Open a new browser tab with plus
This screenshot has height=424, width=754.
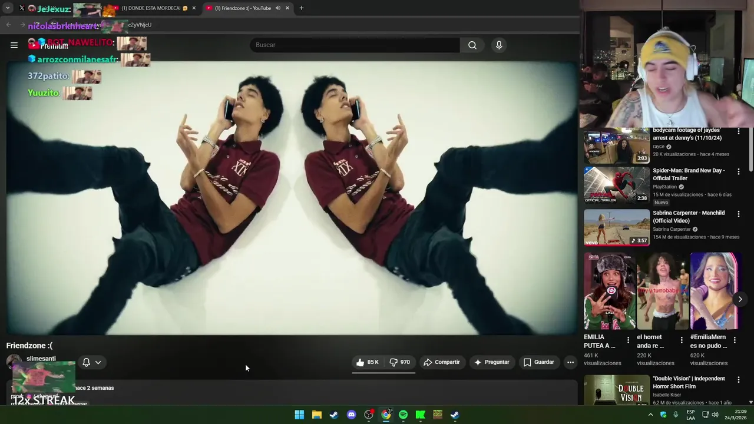point(302,8)
